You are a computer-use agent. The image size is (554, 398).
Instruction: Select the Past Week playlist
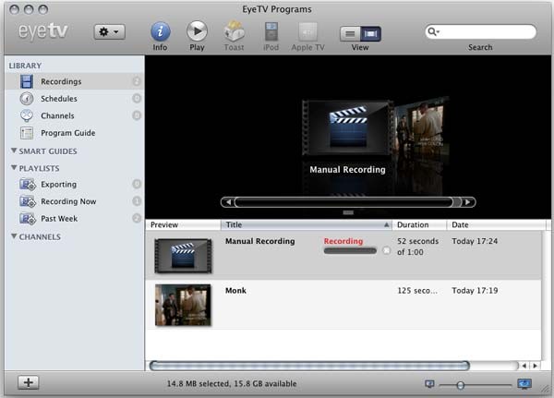(74, 219)
